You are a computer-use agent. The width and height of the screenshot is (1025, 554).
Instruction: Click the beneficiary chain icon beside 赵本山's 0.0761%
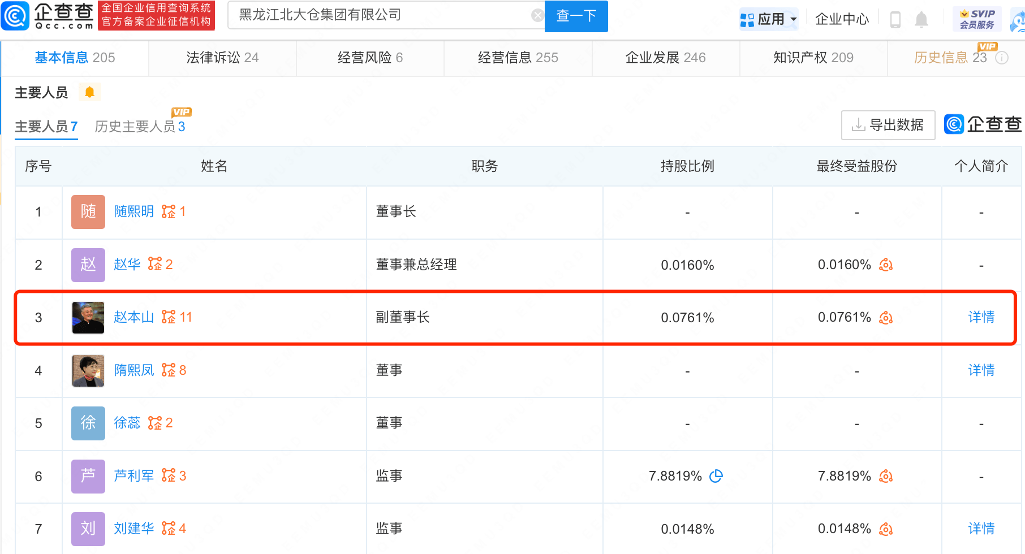[x=886, y=318]
